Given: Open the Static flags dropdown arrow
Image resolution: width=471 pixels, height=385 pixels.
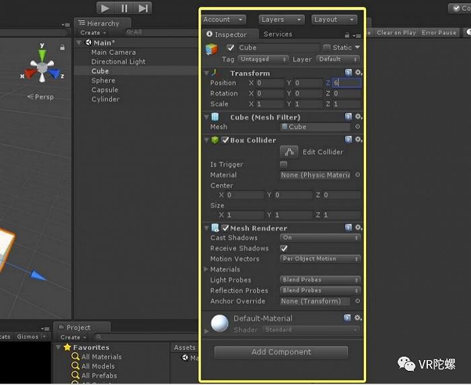Looking at the screenshot, I should [x=357, y=47].
